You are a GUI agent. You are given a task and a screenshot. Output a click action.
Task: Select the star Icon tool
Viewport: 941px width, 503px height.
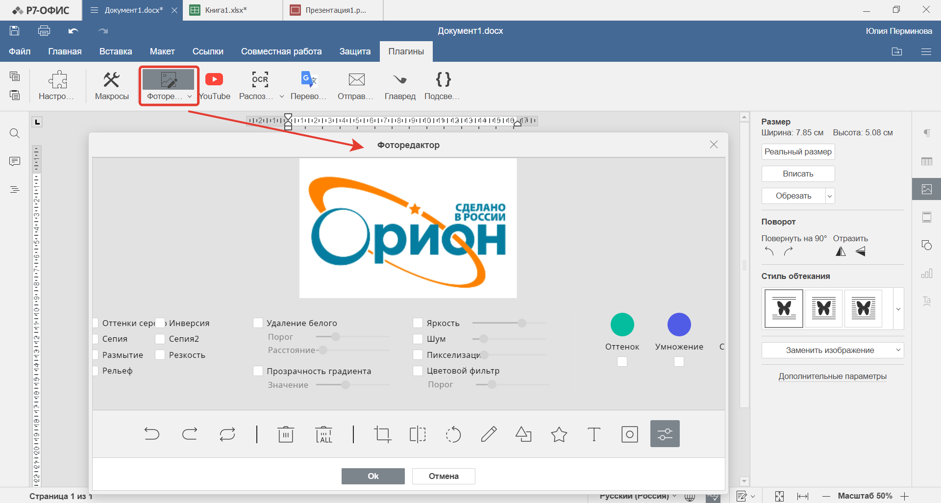(559, 434)
